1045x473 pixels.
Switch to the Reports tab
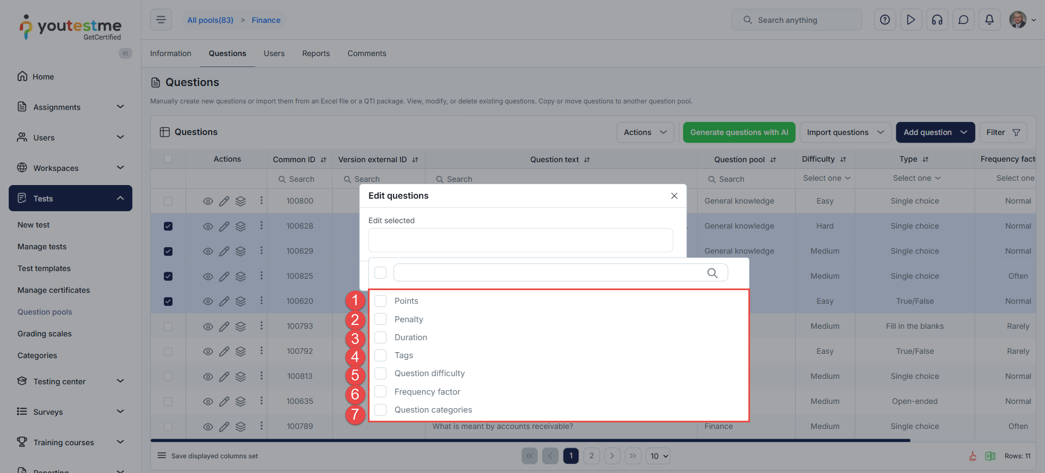tap(316, 53)
